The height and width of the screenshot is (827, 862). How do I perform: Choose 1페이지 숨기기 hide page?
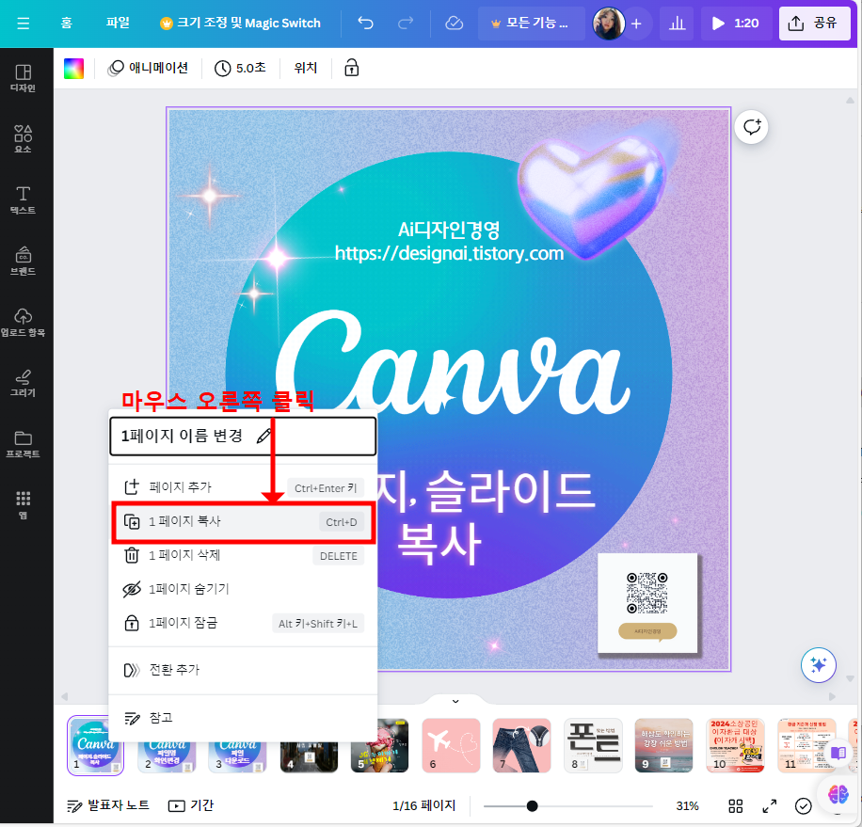tap(243, 589)
